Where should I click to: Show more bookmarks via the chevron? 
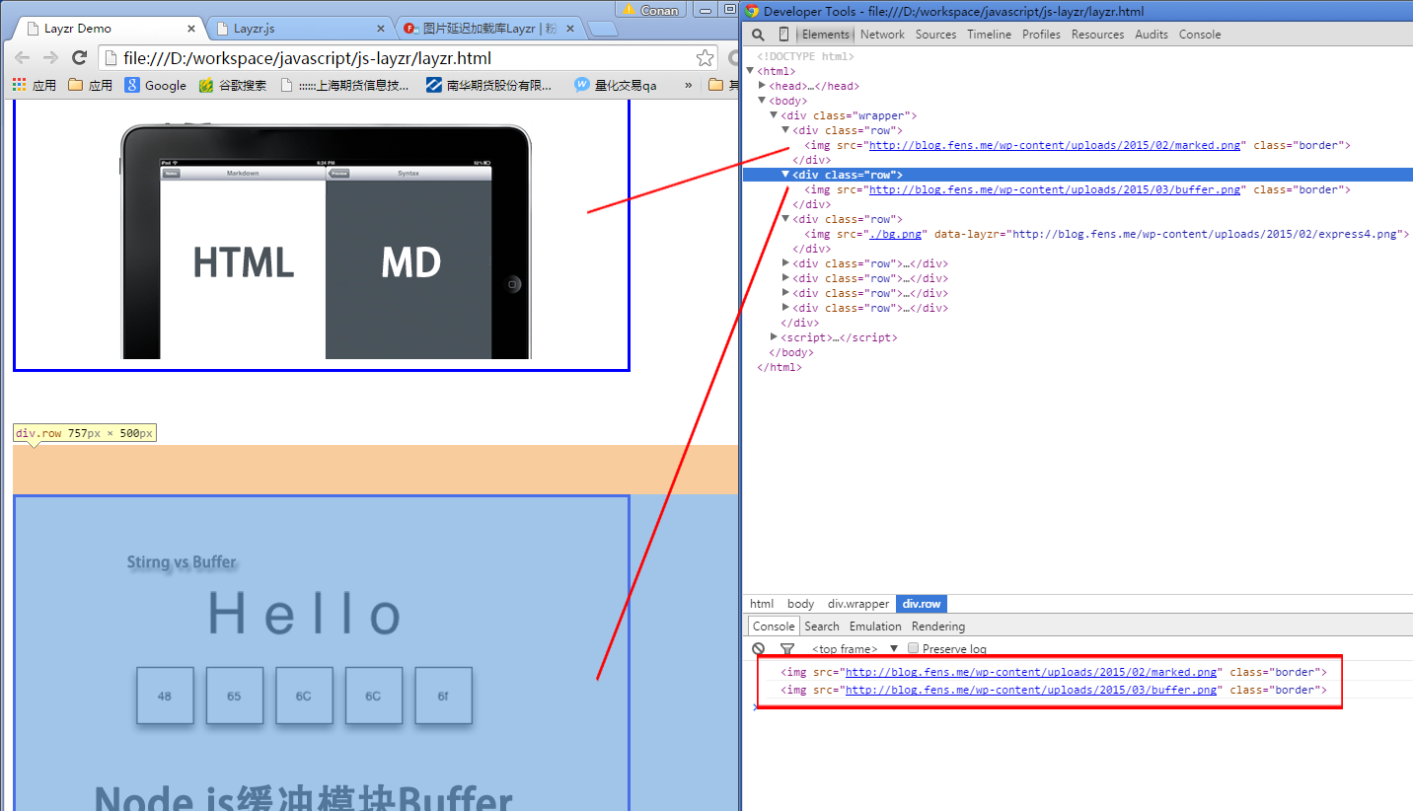pyautogui.click(x=689, y=86)
